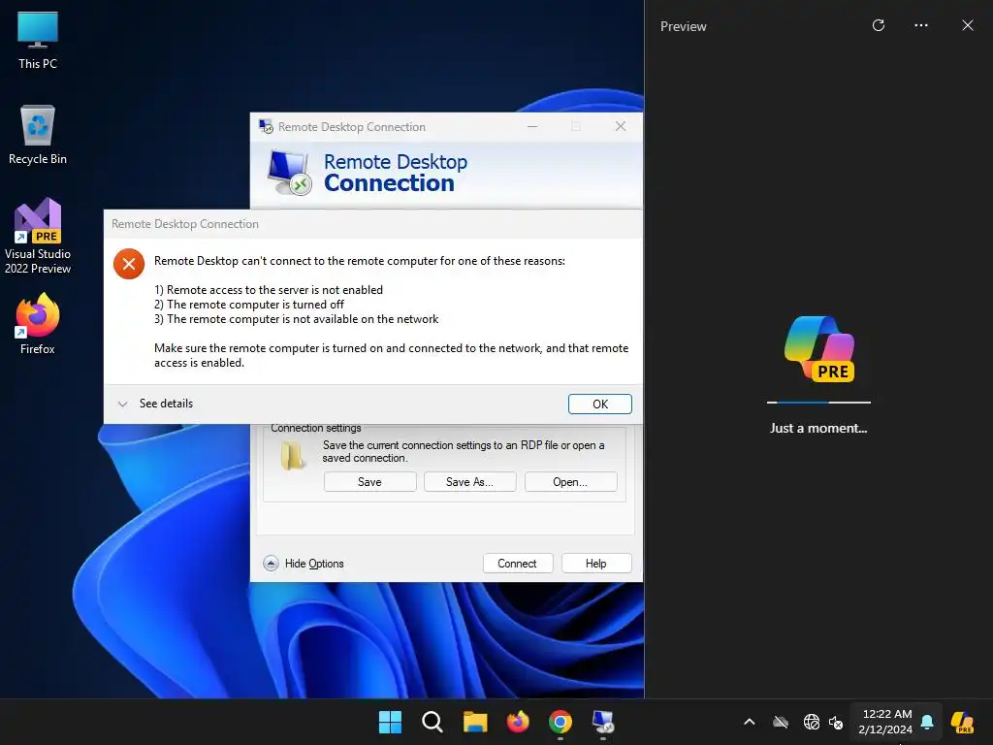Open This PC desktop icon
This screenshot has width=993, height=745.
tap(38, 40)
